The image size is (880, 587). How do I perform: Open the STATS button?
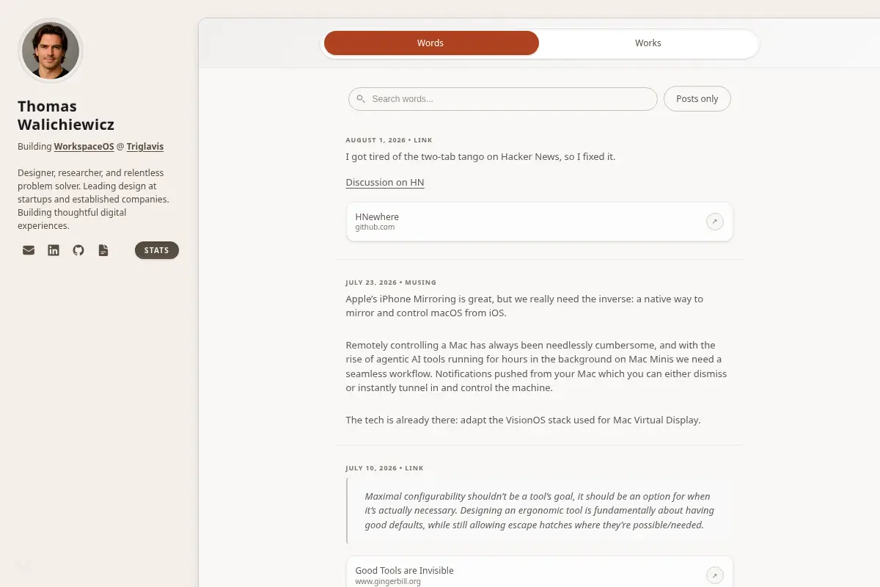pyautogui.click(x=157, y=250)
